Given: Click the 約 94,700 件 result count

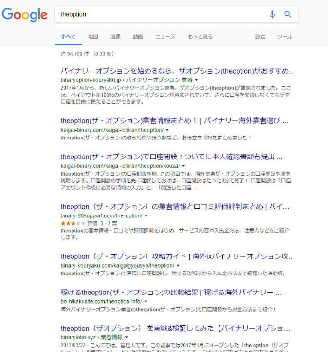Looking at the screenshot, I should click(x=75, y=54).
